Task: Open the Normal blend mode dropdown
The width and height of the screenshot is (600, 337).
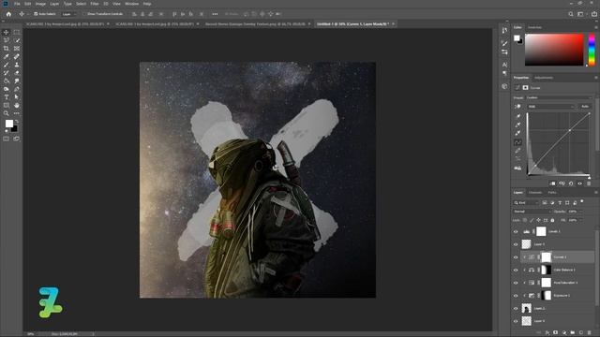Action: (x=532, y=212)
